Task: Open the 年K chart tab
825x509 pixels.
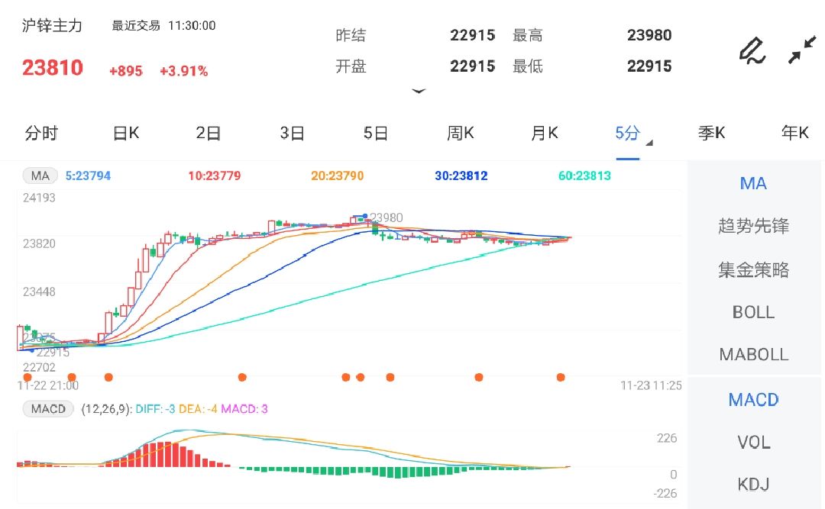Action: pyautogui.click(x=795, y=133)
